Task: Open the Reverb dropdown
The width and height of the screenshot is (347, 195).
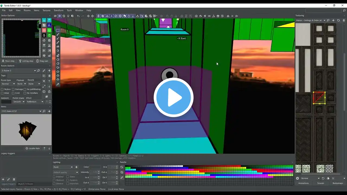Action: [34, 84]
